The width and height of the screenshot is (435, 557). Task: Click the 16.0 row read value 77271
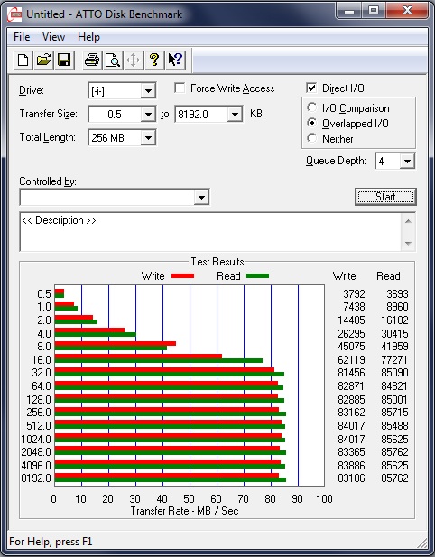coord(394,360)
